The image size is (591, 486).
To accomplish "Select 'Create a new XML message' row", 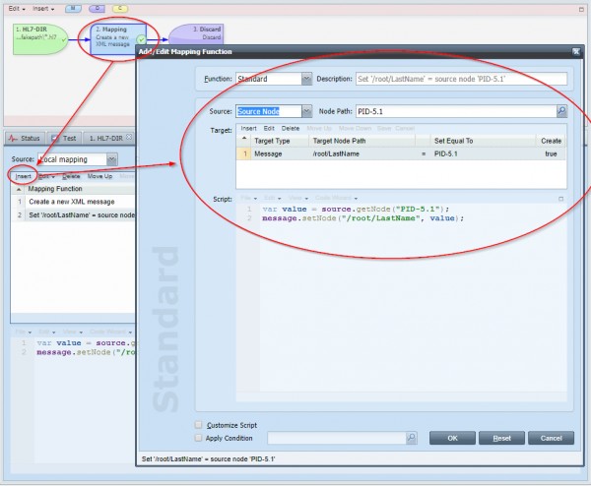I will point(74,202).
